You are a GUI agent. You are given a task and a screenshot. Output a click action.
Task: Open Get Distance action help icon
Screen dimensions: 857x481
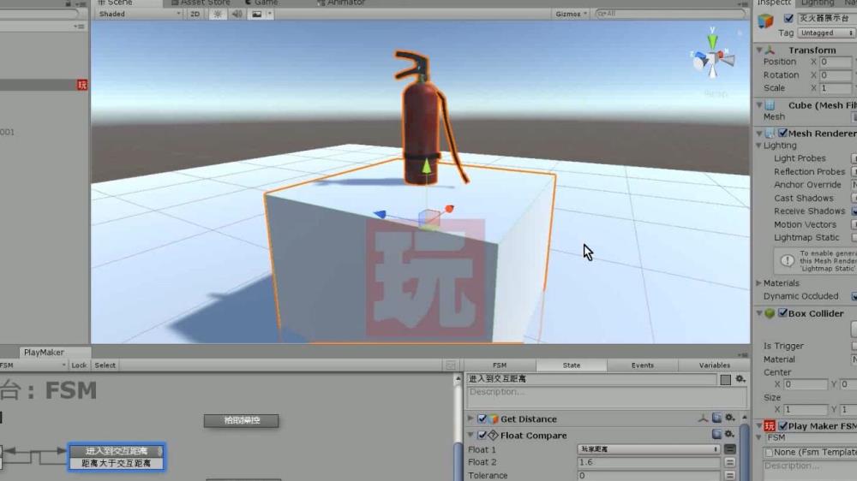[x=716, y=419]
